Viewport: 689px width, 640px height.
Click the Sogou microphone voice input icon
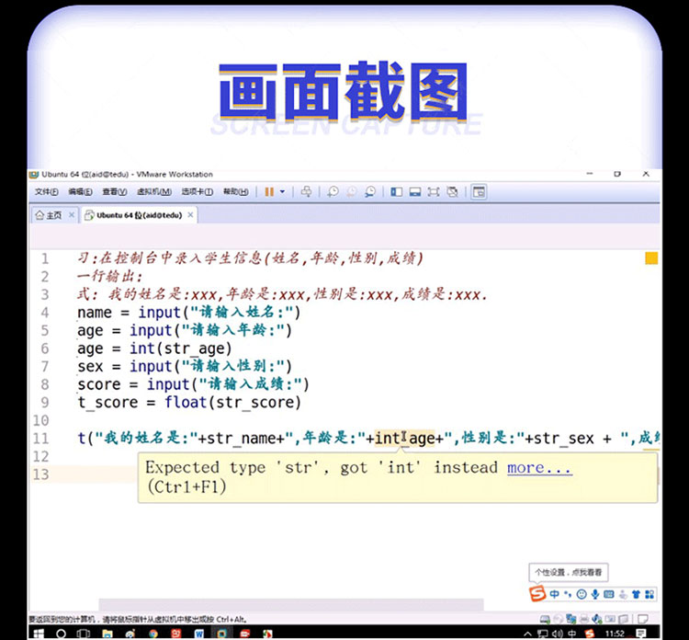596,594
